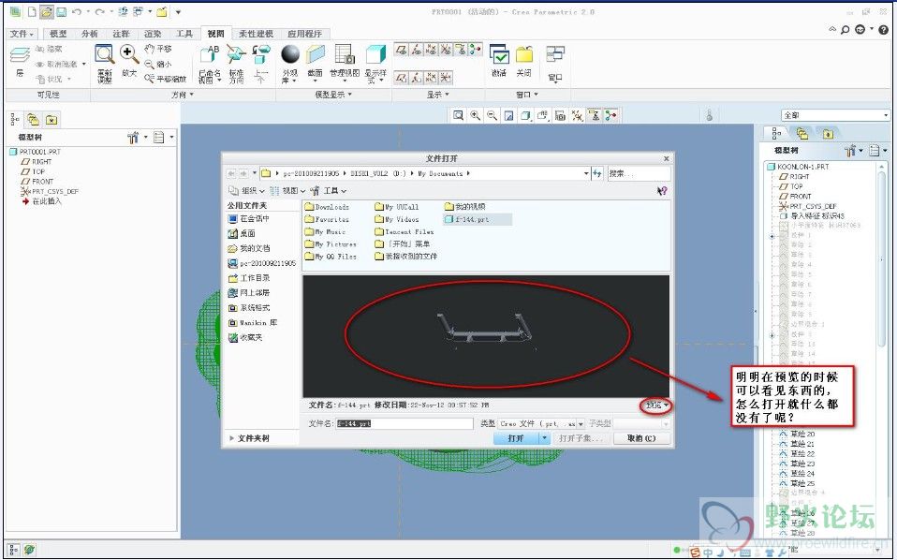Click the Redo arrow in quick access toolbar
The width and height of the screenshot is (897, 560).
coord(99,11)
